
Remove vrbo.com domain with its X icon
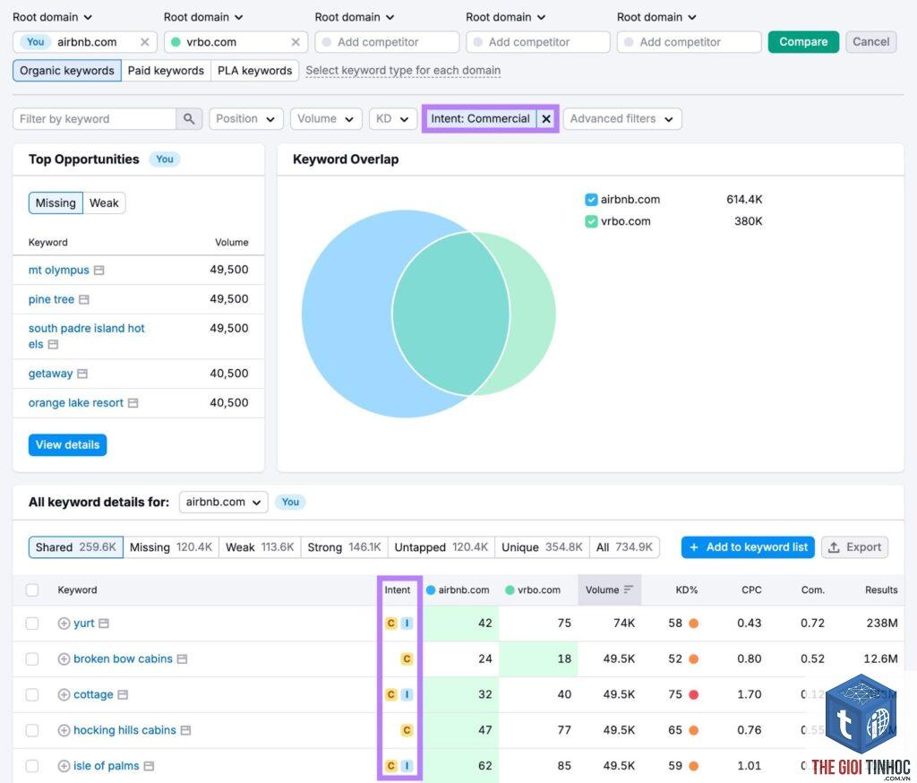[296, 42]
